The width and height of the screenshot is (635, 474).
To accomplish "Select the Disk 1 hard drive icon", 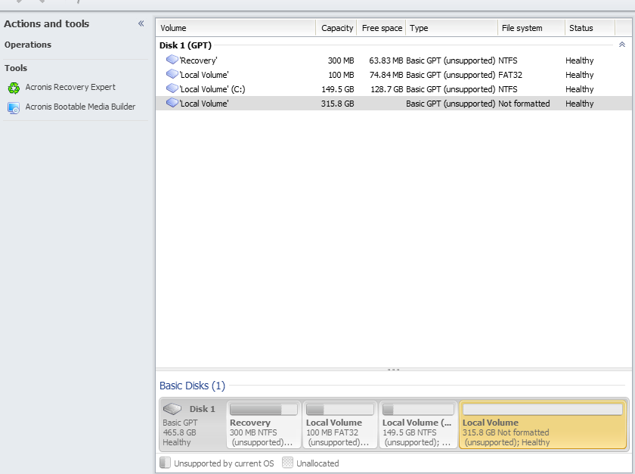I will click(x=173, y=409).
